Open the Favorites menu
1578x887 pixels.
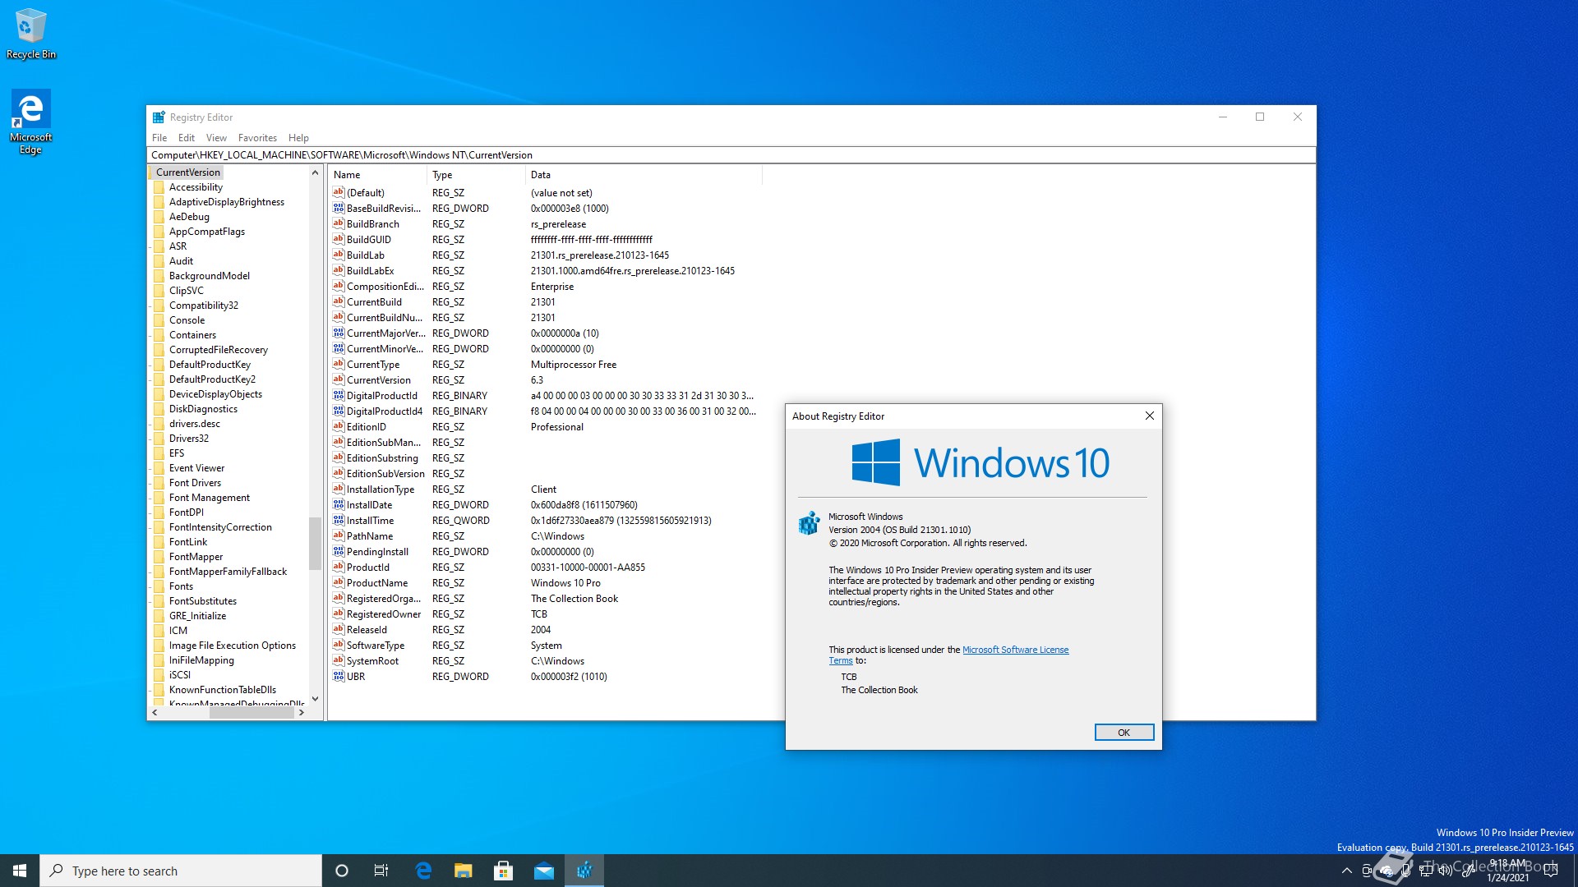click(x=257, y=138)
